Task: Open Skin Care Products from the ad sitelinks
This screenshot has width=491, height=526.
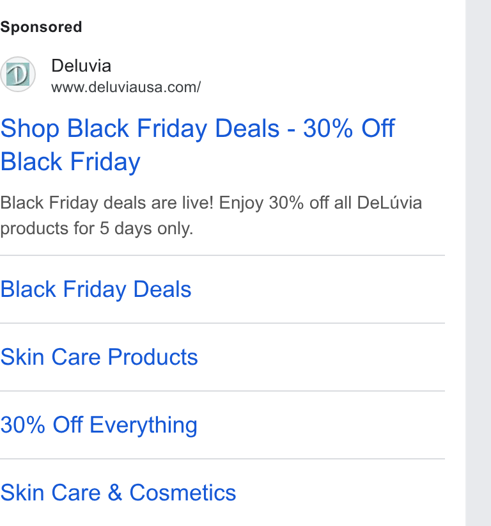Action: click(99, 357)
